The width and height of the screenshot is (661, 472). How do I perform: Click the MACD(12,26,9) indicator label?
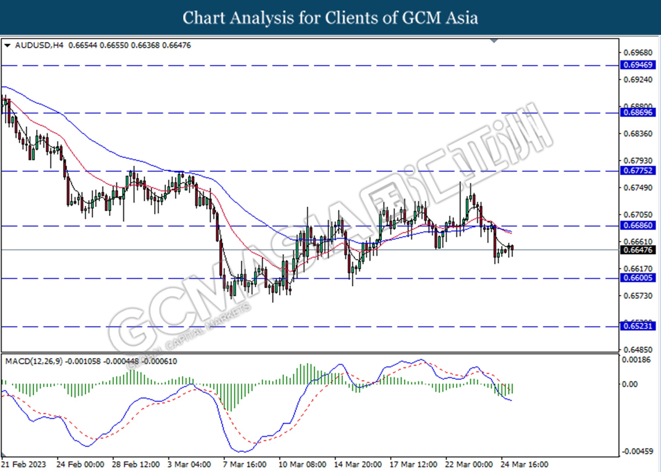tap(34, 361)
